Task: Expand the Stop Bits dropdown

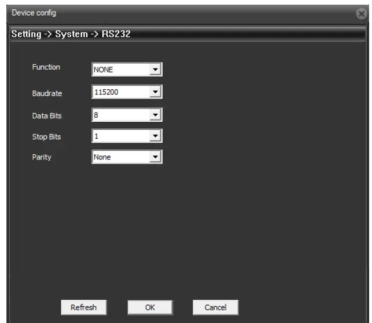Action: click(127, 136)
